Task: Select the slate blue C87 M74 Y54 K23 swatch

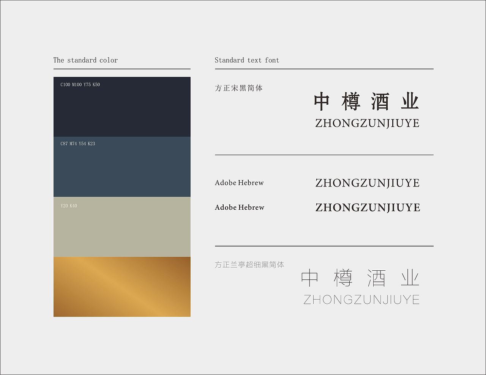Action: [122, 167]
